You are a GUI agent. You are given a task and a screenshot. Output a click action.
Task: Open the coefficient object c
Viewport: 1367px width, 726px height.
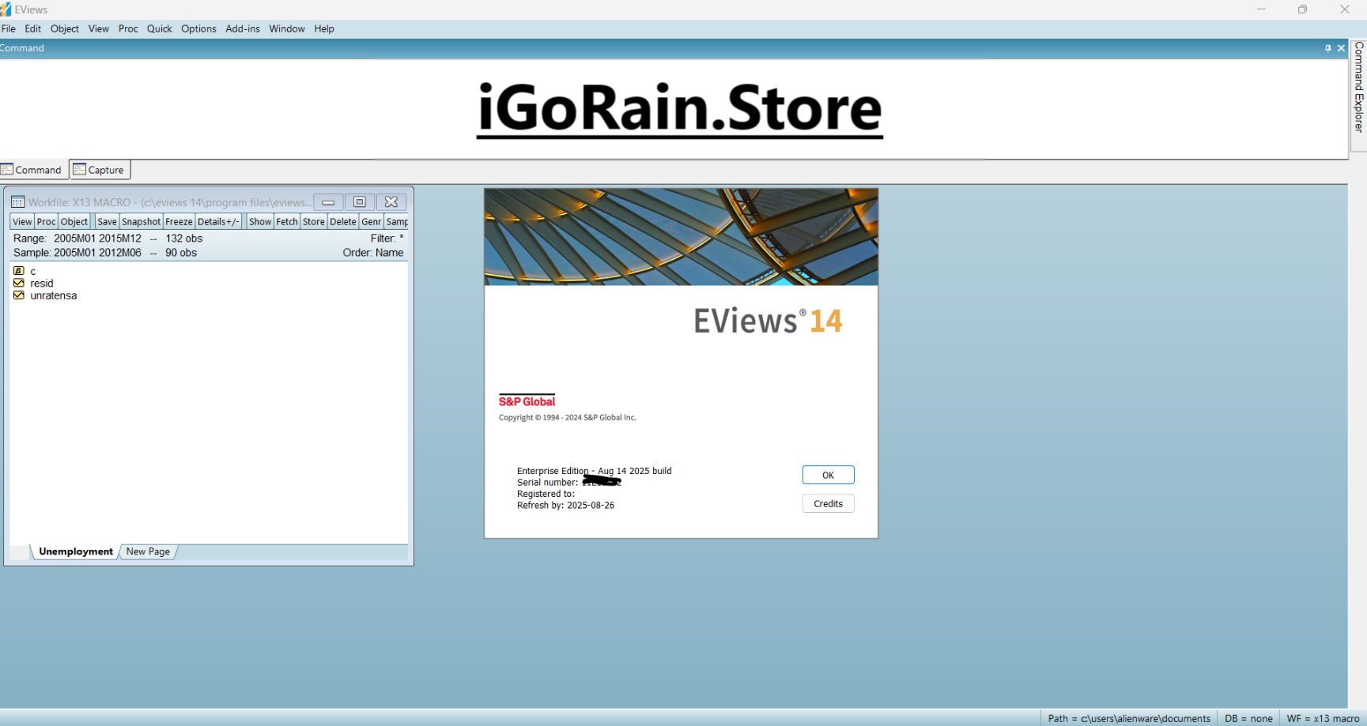[x=33, y=271]
